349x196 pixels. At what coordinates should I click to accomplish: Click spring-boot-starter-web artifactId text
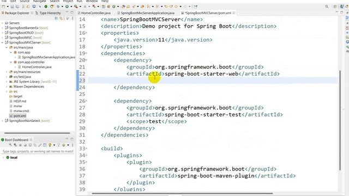[x=202, y=74]
